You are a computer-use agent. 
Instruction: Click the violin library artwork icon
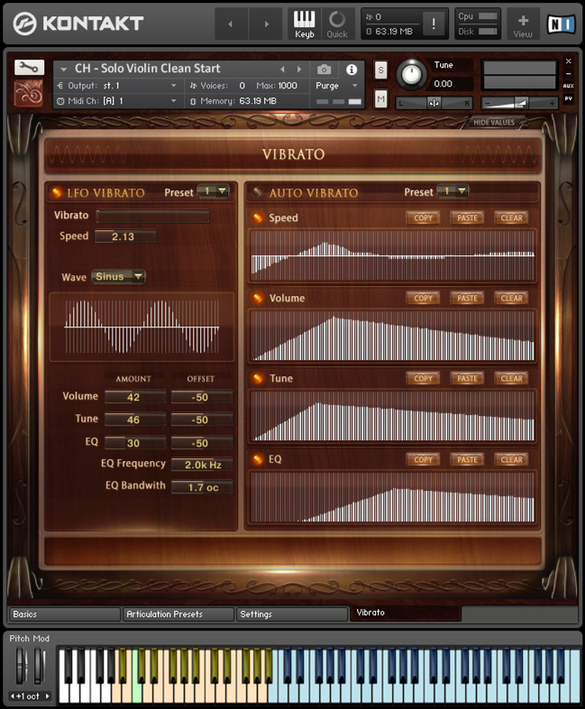click(x=29, y=93)
